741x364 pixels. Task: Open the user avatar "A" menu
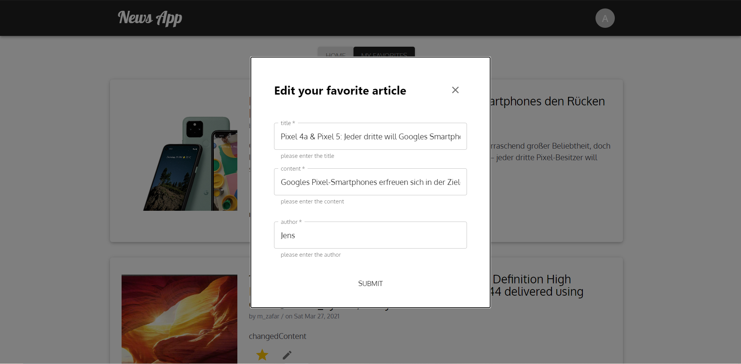tap(605, 18)
